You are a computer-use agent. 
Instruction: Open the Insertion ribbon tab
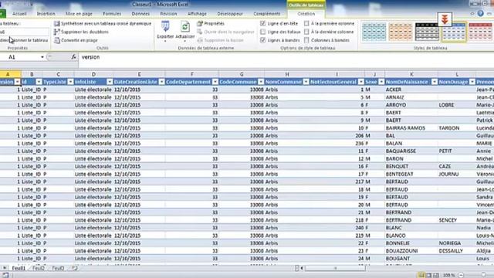point(46,14)
